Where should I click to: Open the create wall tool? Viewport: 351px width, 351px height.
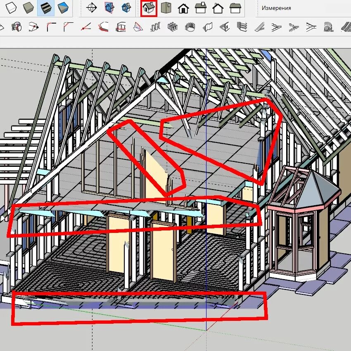pos(207,27)
